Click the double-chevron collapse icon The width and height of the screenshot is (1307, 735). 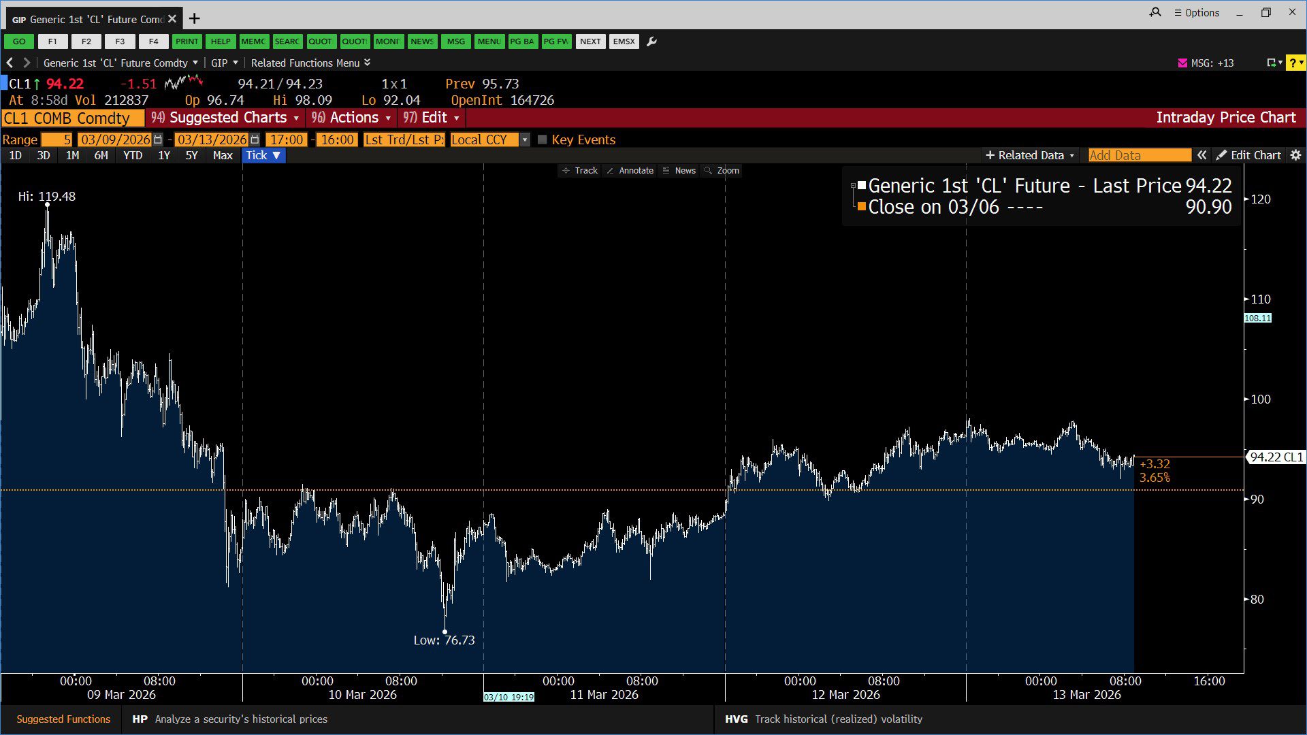pos(1202,155)
